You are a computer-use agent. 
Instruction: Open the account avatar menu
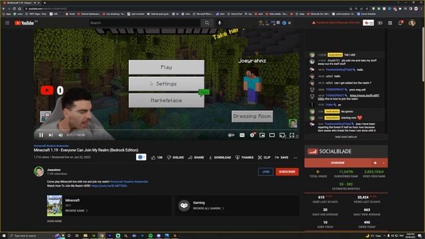coord(412,23)
